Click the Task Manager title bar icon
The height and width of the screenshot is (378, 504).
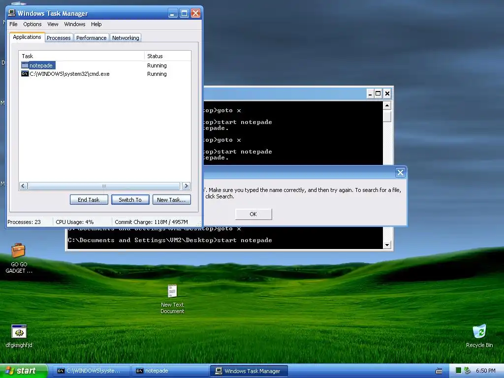[x=12, y=13]
